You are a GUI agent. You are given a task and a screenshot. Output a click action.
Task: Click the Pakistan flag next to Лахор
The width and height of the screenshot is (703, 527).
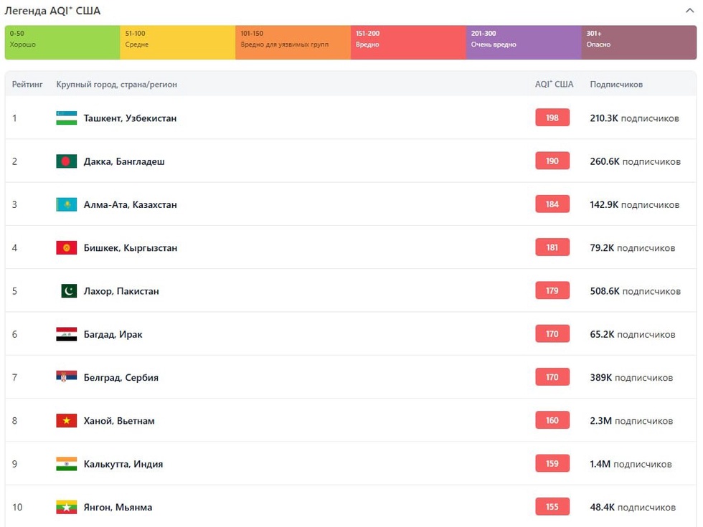pyautogui.click(x=68, y=291)
